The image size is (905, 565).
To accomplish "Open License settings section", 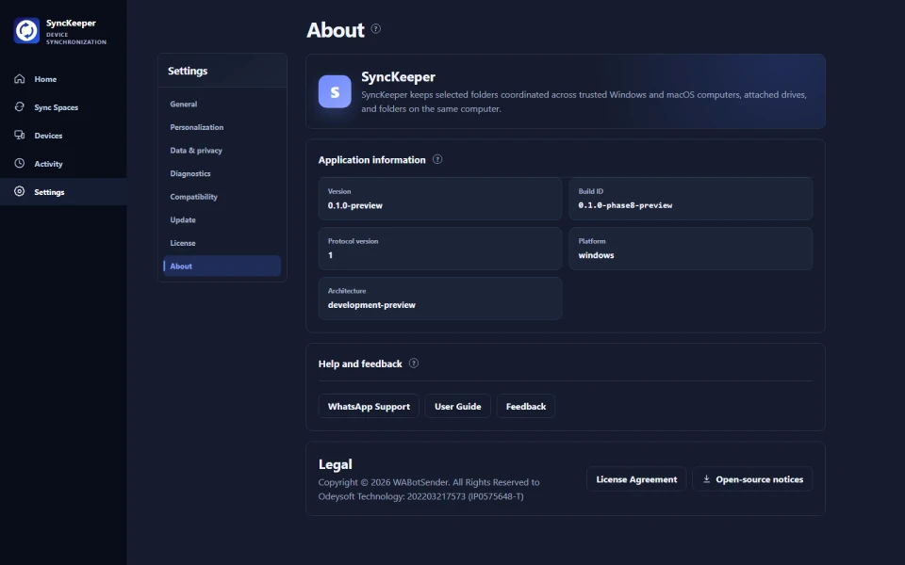I will point(222,243).
